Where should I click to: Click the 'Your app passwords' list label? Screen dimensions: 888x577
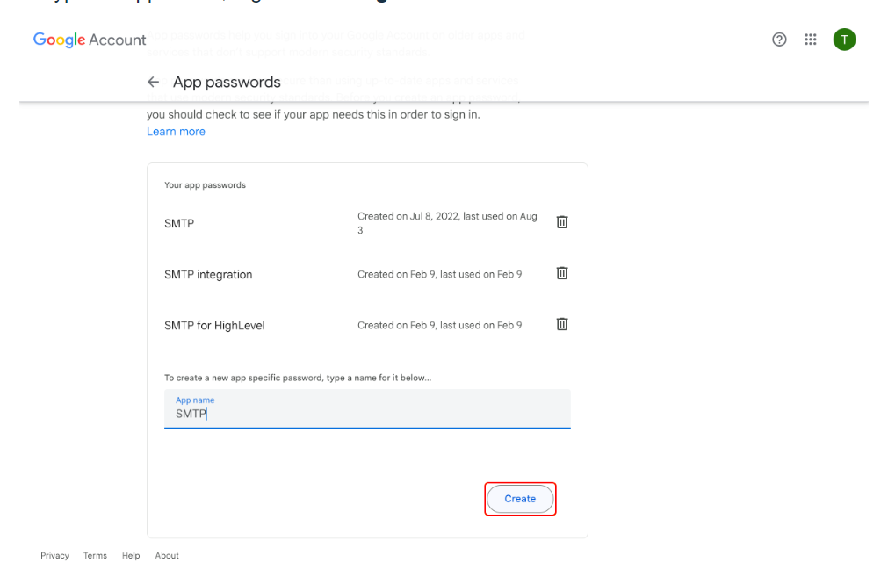[x=205, y=185]
